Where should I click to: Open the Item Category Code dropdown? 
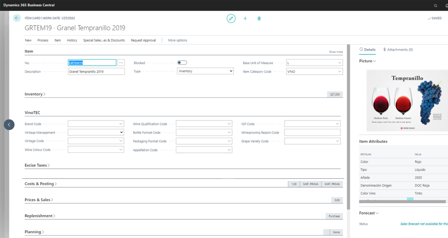click(x=339, y=72)
